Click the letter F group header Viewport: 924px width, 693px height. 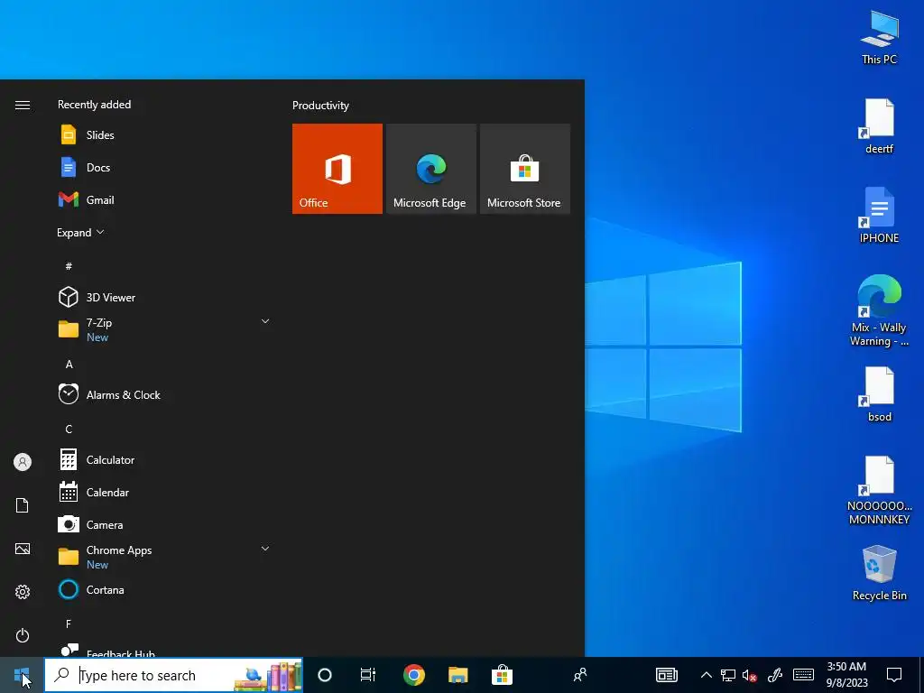coord(69,624)
